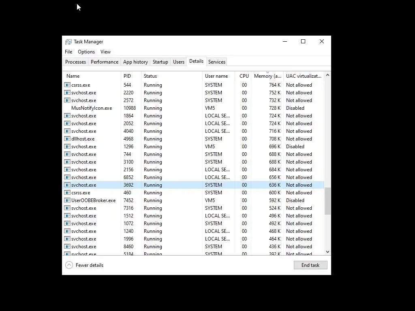Screen dimensions: 415x311
Task: Click the icon beside svchost.exe PID 8460
Action: coord(67,246)
